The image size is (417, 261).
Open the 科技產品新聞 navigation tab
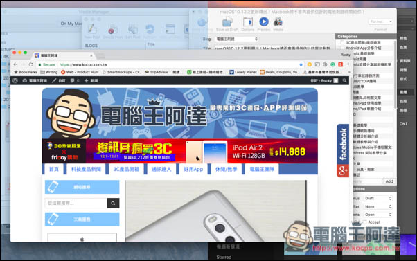coord(86,169)
